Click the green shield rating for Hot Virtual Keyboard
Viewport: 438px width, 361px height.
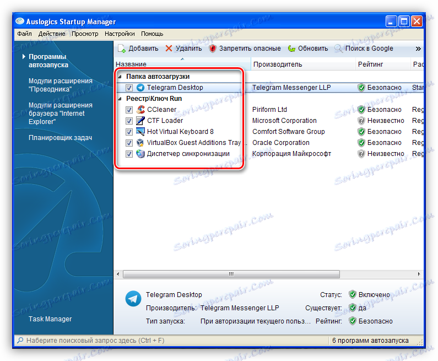point(361,132)
